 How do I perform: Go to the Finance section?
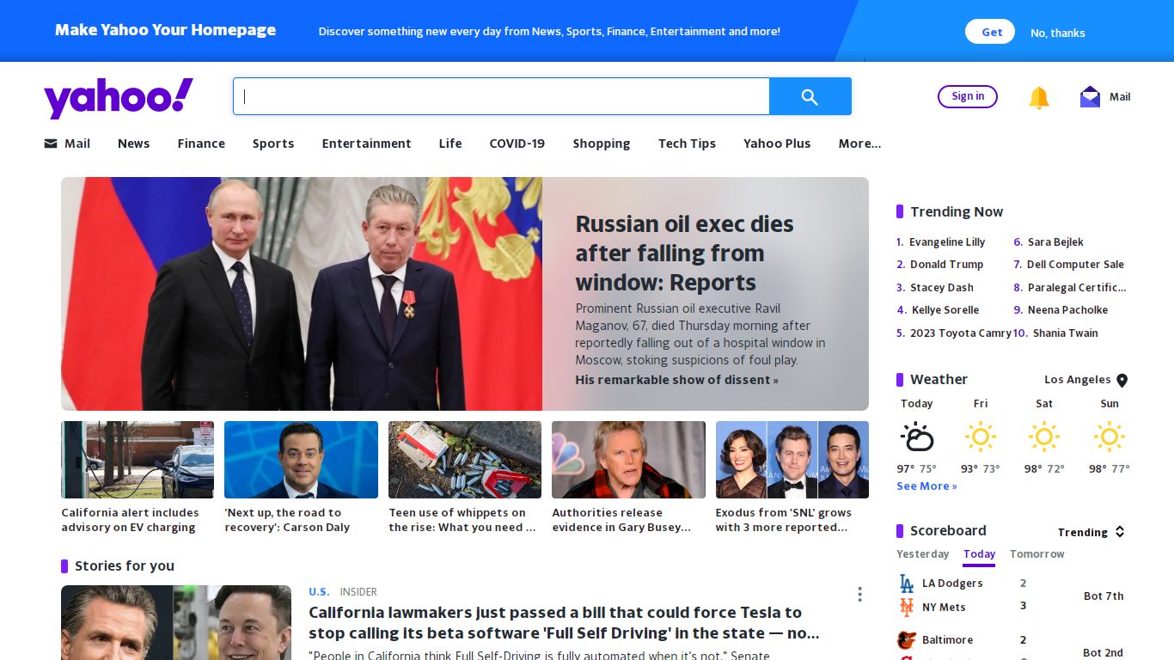pyautogui.click(x=201, y=144)
